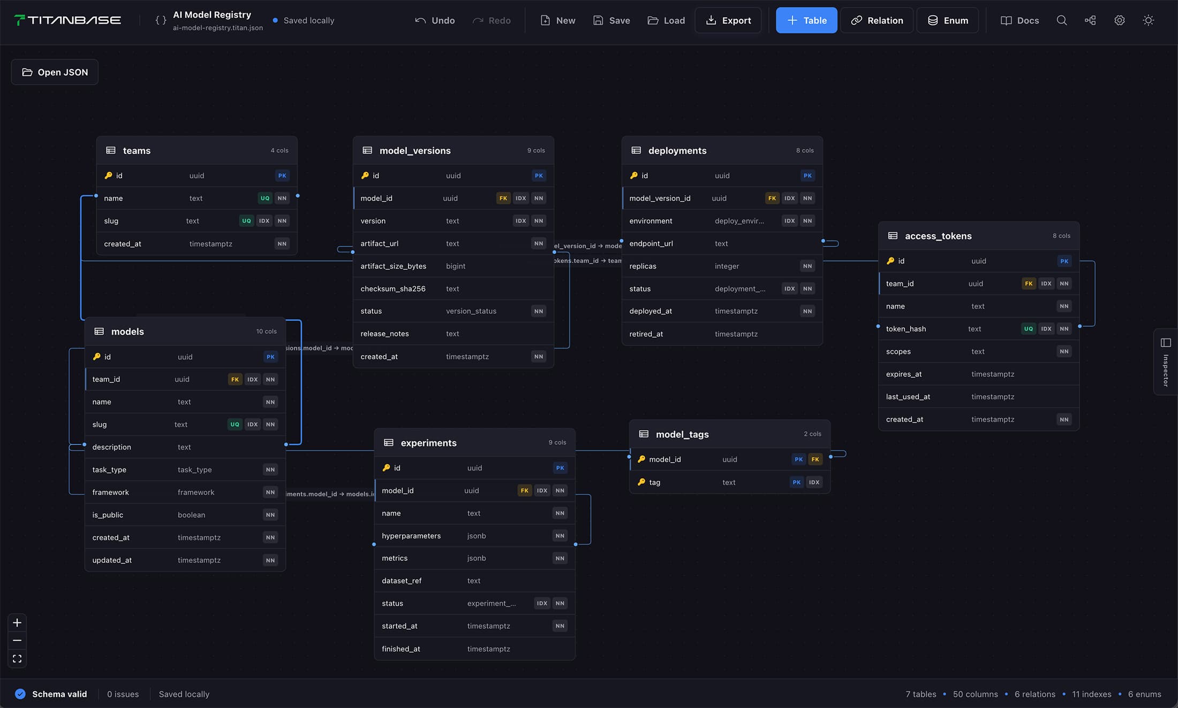Zoom in with the plus button
1178x708 pixels.
[17, 622]
